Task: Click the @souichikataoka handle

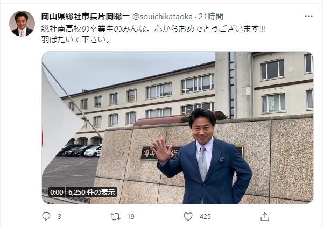Action: 162,17
